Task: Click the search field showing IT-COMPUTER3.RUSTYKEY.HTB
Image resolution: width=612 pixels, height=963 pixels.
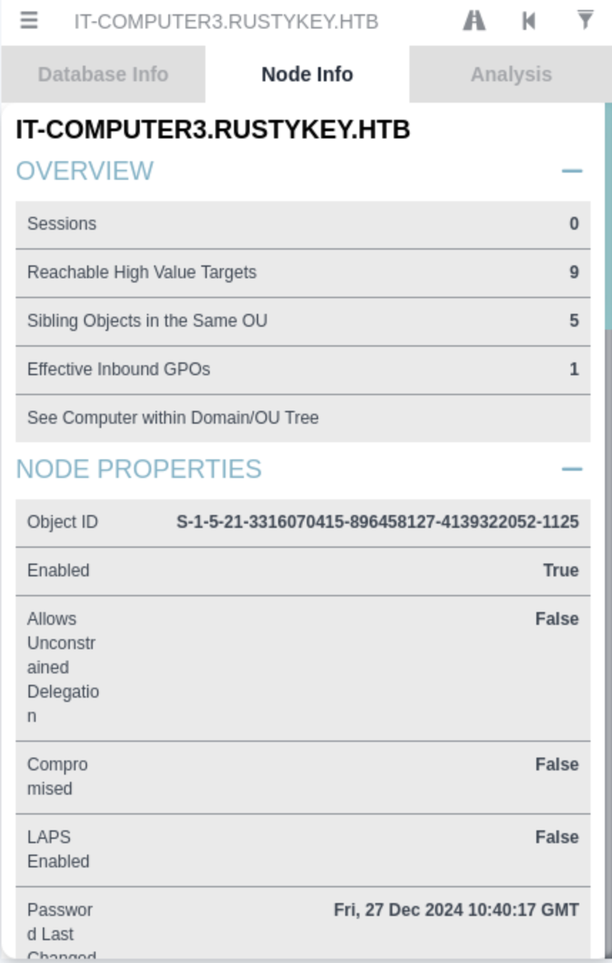Action: (x=227, y=21)
